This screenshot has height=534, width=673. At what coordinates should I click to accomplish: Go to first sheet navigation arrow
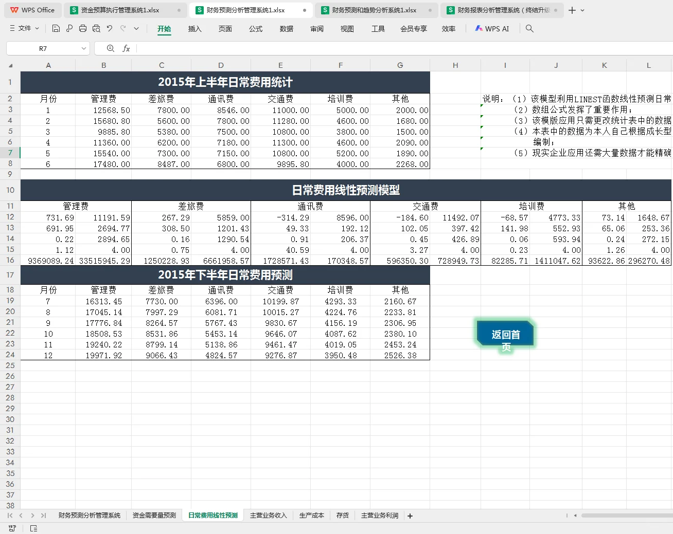10,515
